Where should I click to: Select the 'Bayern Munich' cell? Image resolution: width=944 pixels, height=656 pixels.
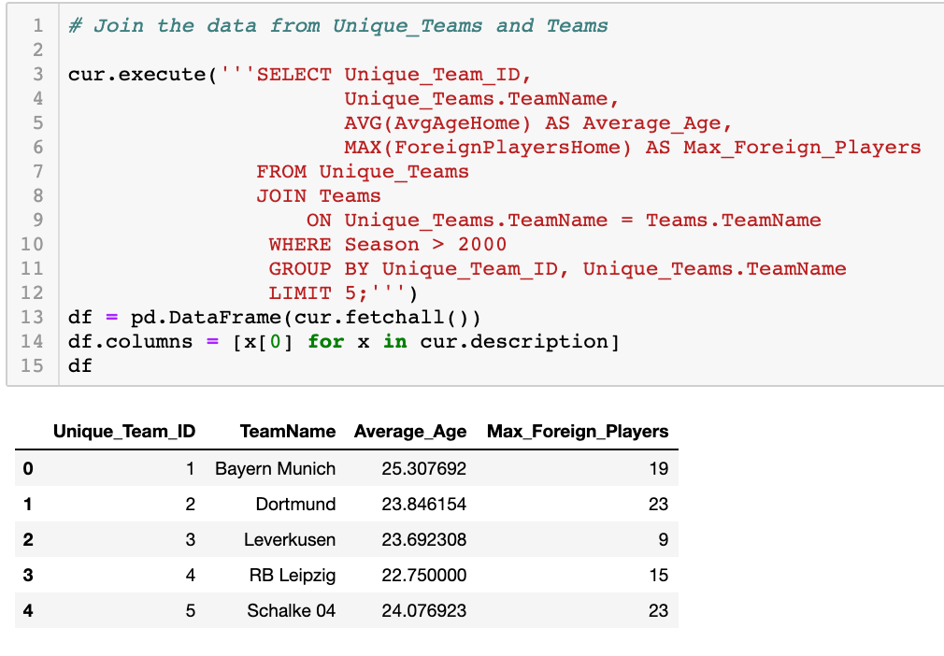275,469
